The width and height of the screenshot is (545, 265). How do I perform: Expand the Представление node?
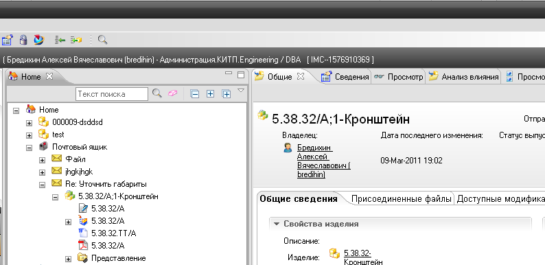(x=68, y=259)
